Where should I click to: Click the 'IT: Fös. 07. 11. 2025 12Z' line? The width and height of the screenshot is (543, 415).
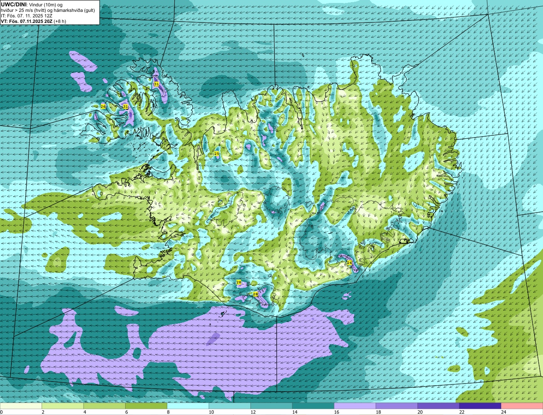click(x=27, y=16)
